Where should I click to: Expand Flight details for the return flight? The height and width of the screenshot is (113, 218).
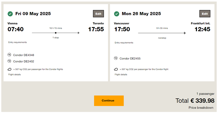[121, 75]
